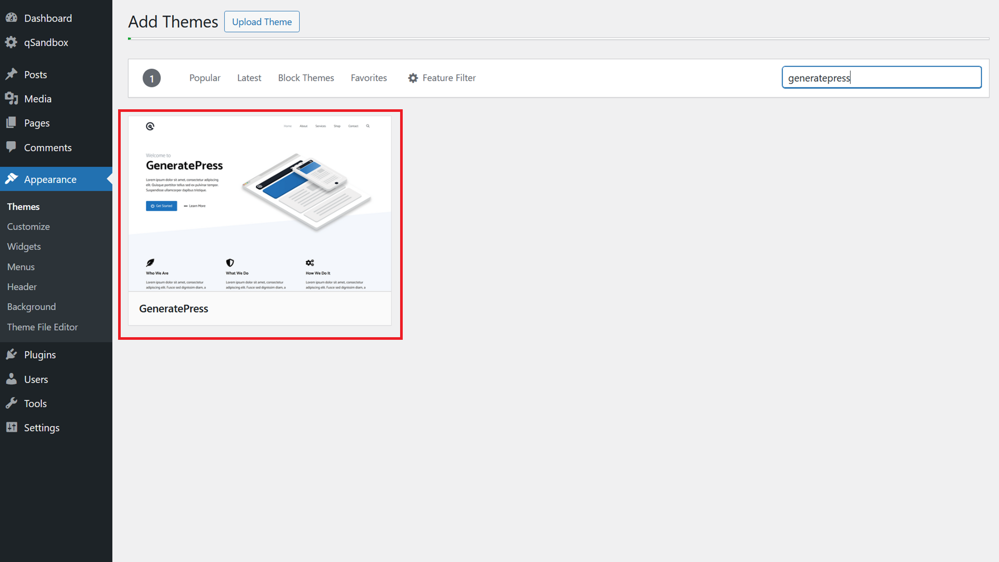Viewport: 999px width, 562px height.
Task: Click the Dashboard gauge icon
Action: (11, 18)
